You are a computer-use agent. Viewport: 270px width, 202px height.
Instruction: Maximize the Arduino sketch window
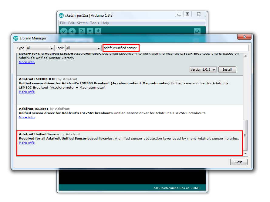pos(187,14)
